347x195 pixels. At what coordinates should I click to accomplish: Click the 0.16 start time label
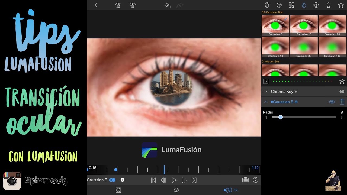point(92,168)
